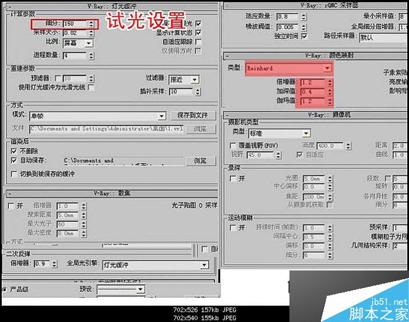The height and width of the screenshot is (322, 409).
Task: Collapse the V-Ray:: 灯光缓冲 rollout header
Action: [111, 6]
